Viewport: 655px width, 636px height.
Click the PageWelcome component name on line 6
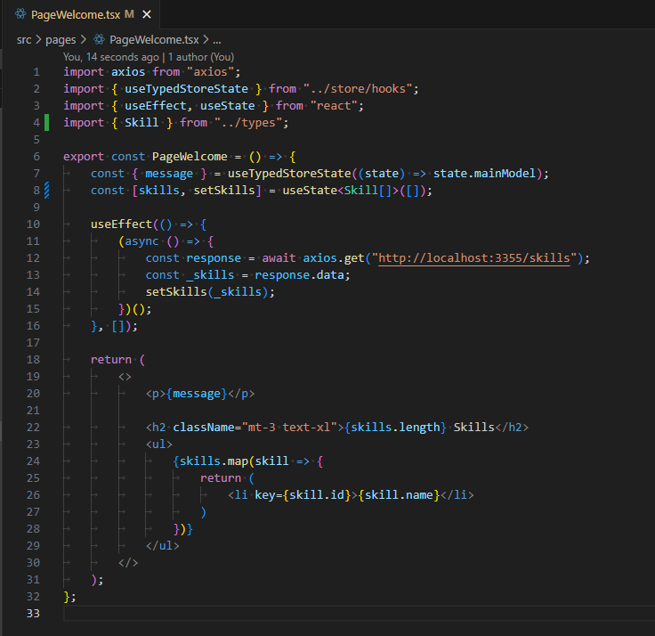(x=190, y=156)
